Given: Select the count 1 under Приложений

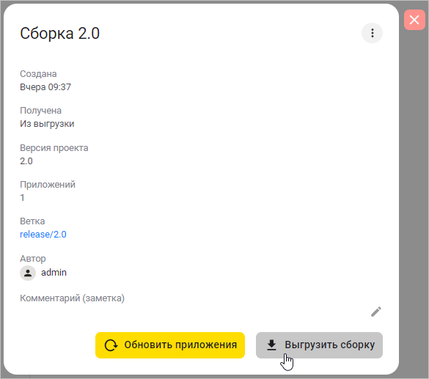Looking at the screenshot, I should (x=22, y=198).
